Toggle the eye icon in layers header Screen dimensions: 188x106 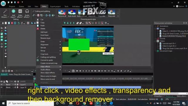pyautogui.click(x=1, y=82)
